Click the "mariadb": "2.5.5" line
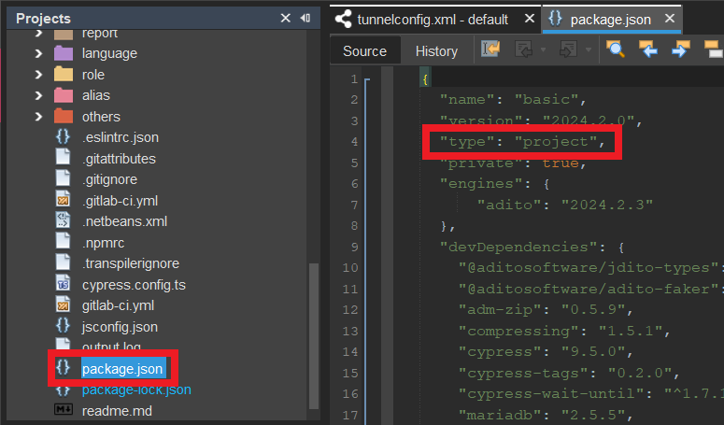This screenshot has width=724, height=425. pyautogui.click(x=546, y=415)
